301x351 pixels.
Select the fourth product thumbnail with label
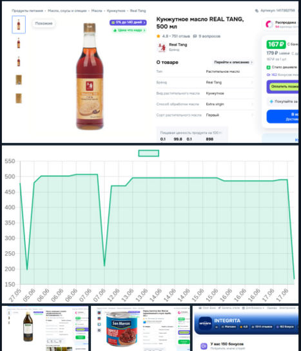19,80
